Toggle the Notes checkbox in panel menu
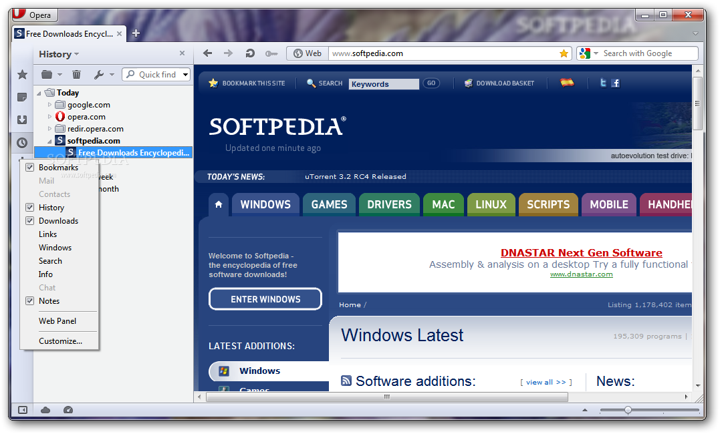720x434 pixels. tap(30, 301)
